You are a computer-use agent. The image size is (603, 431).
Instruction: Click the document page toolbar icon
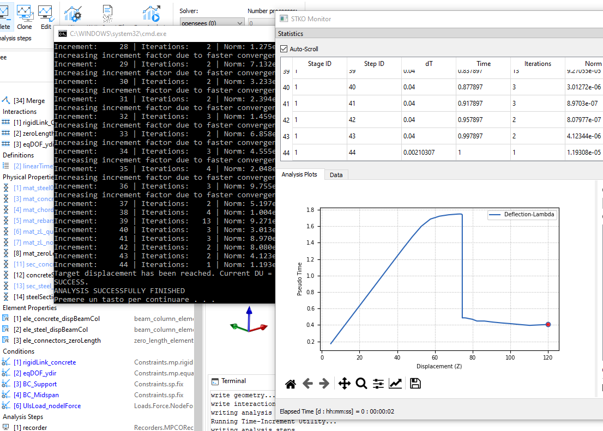point(108,14)
